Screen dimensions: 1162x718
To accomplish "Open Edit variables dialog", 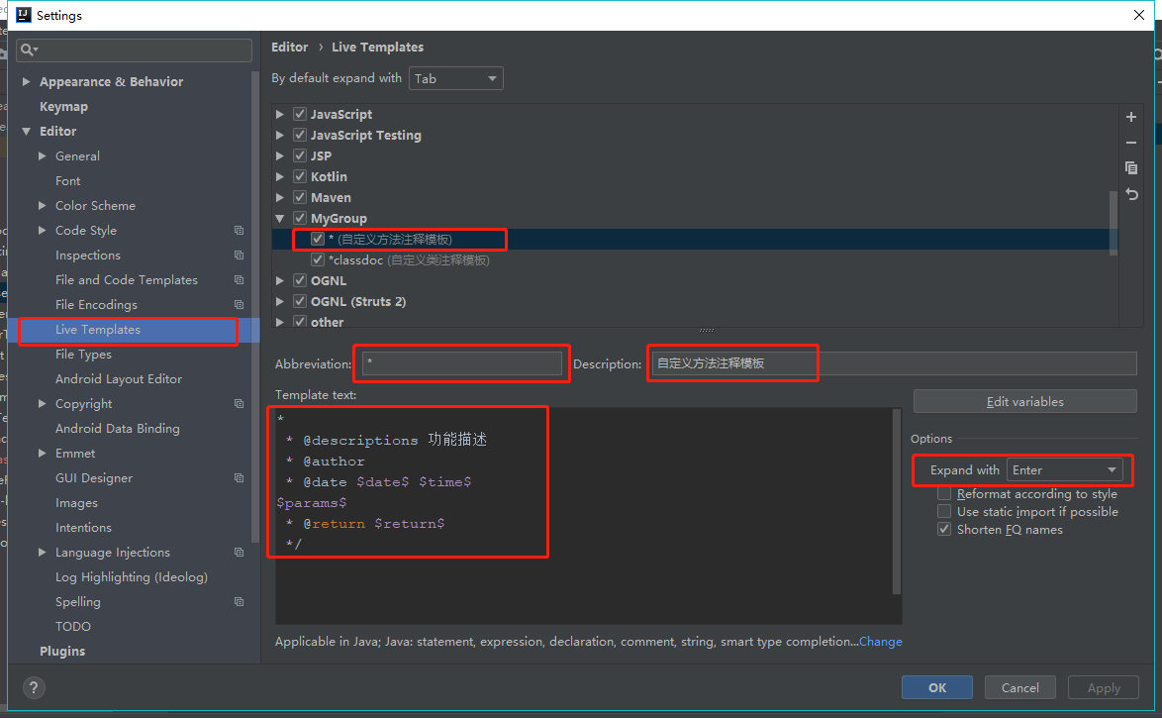I will coord(1024,401).
